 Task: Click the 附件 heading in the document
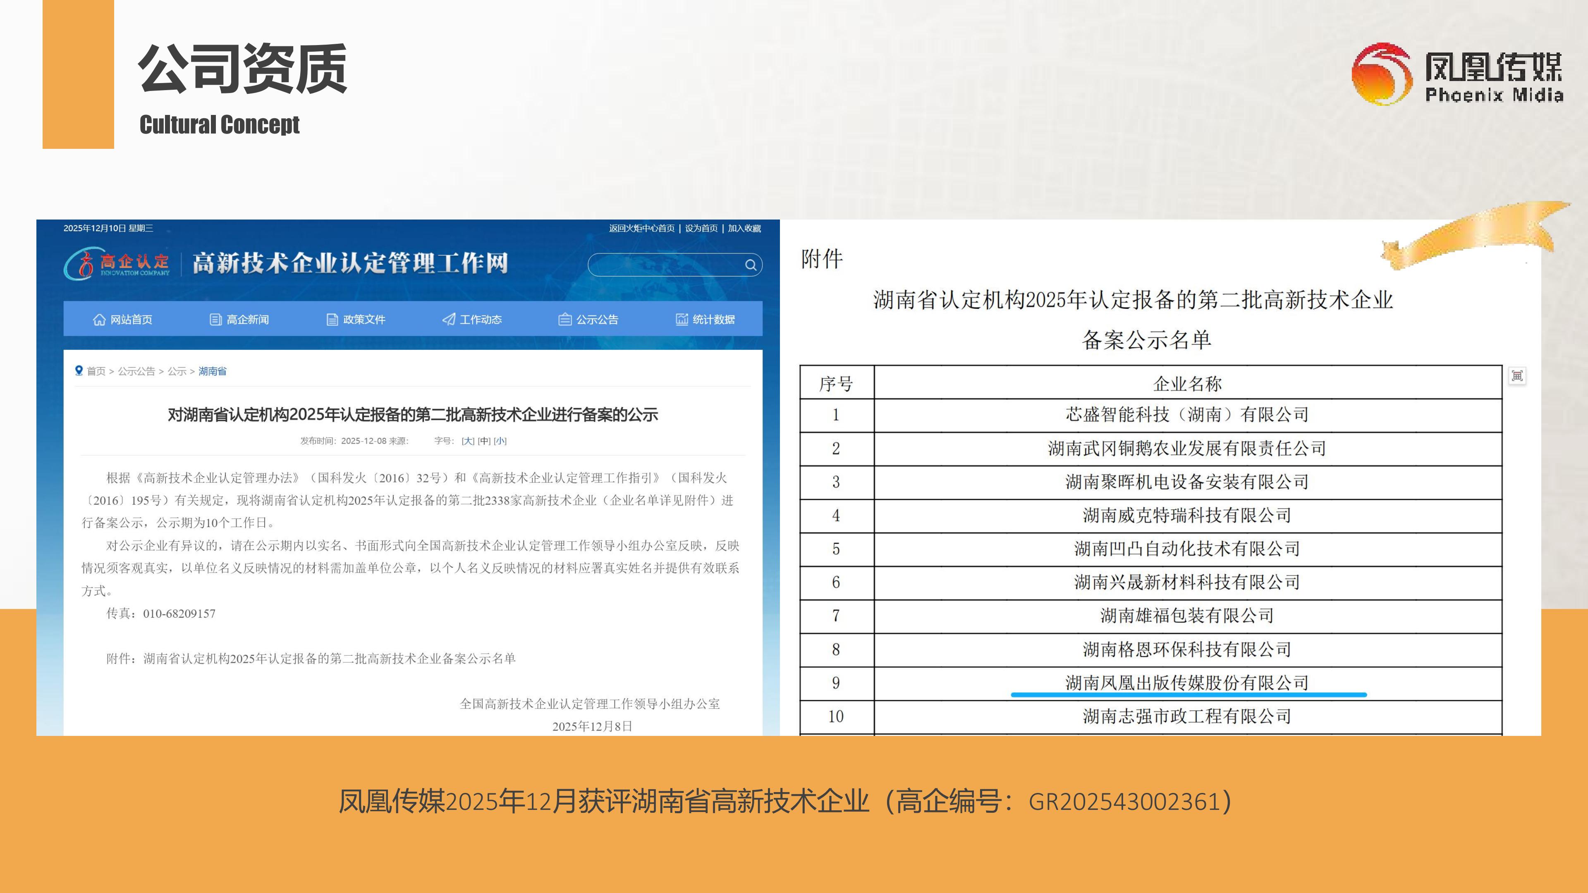pos(822,259)
